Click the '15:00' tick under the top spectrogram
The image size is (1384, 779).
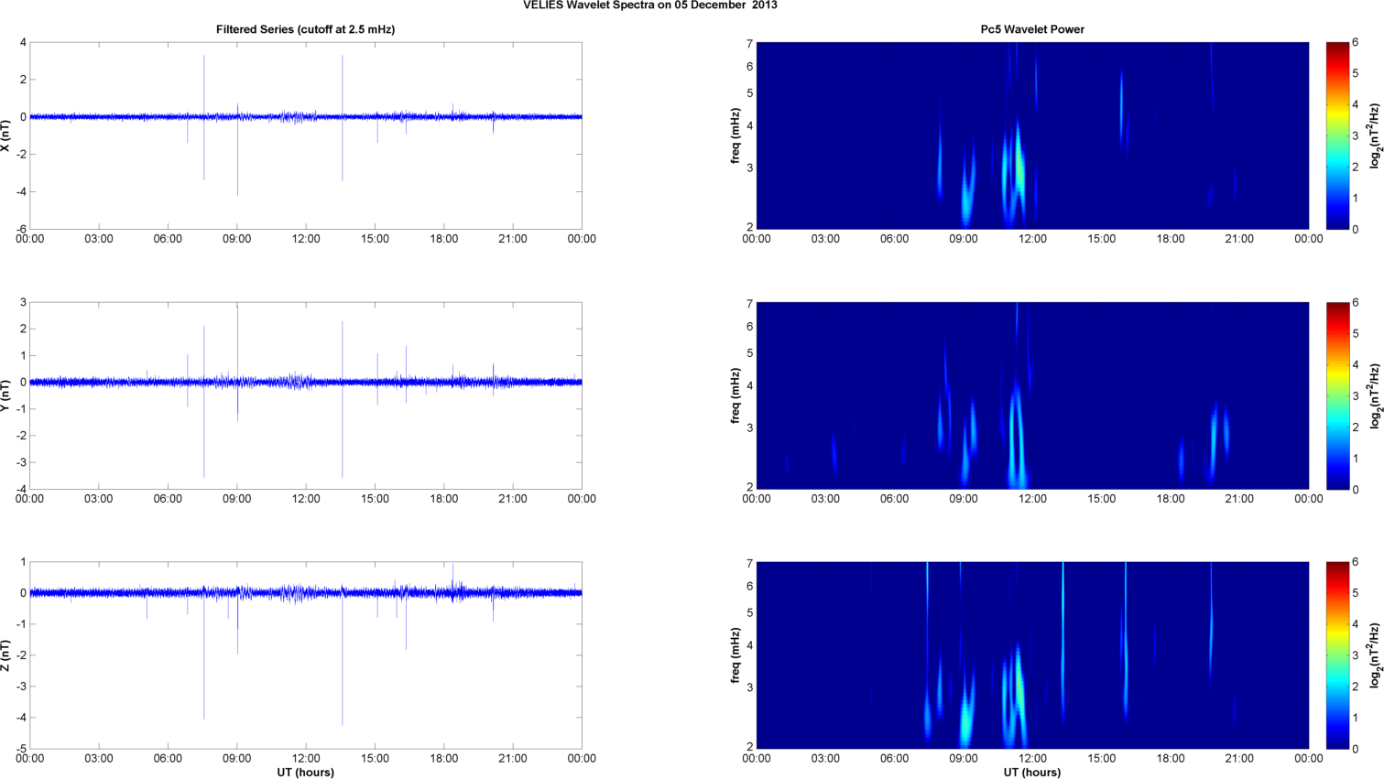click(x=1101, y=239)
